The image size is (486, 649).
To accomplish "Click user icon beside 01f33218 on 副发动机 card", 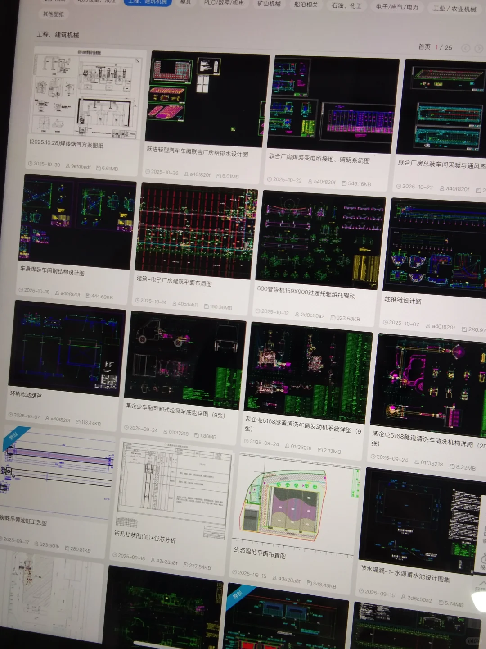I will 287,446.
